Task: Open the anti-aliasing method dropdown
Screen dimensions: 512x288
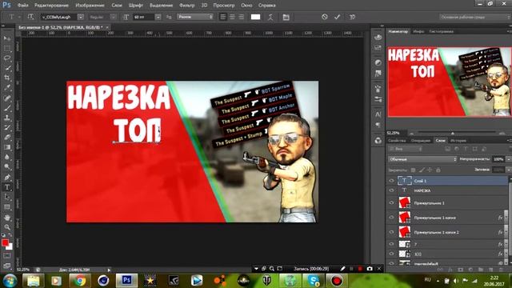Action: (195, 17)
